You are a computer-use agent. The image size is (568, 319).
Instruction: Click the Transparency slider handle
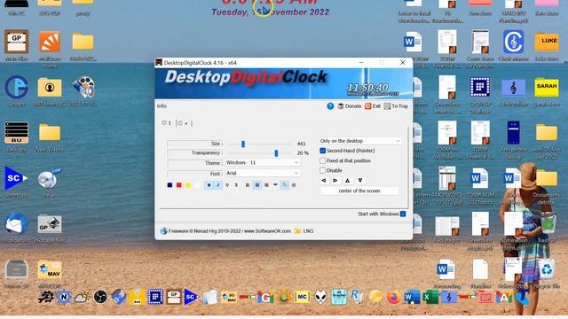tap(276, 153)
